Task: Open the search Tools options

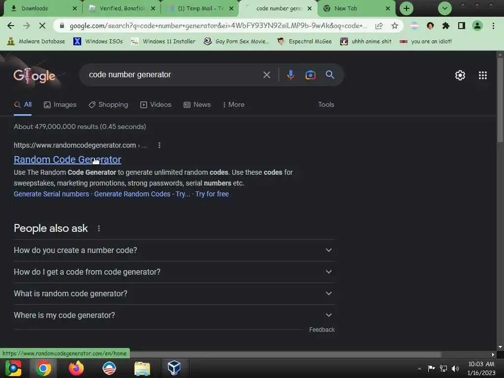Action: point(326,105)
